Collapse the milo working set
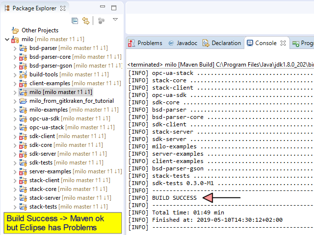 (x=7, y=39)
